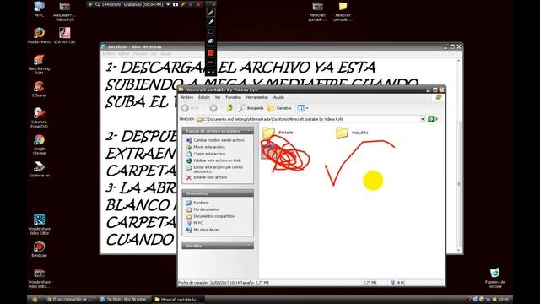Open the Búsqueda search pane
Viewport: 540px width, 304px height.
[x=251, y=108]
